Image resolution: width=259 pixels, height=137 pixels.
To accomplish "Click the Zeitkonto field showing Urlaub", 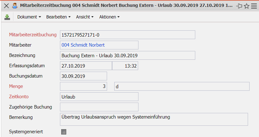I will pyautogui.click(x=99, y=97).
